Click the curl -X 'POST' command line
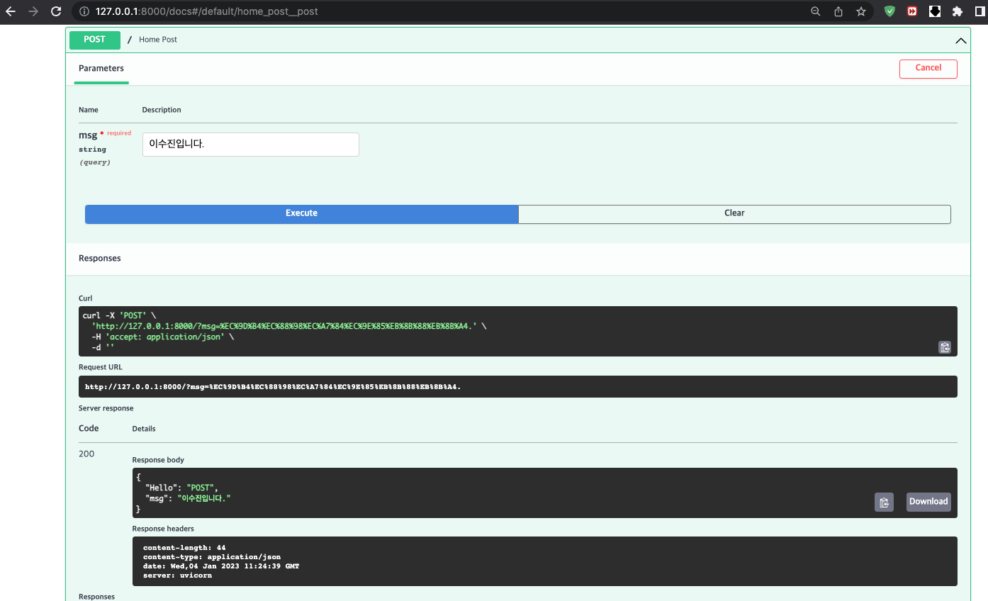Screen dimensions: 988x601 pos(119,315)
